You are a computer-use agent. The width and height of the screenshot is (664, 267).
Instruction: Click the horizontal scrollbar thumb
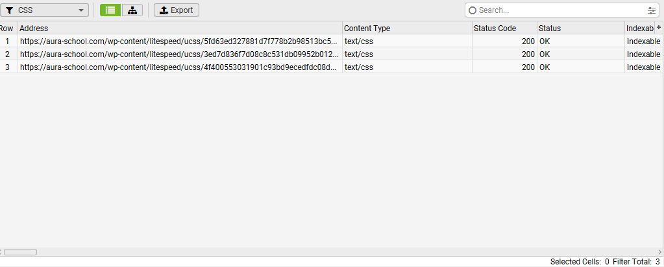20,252
